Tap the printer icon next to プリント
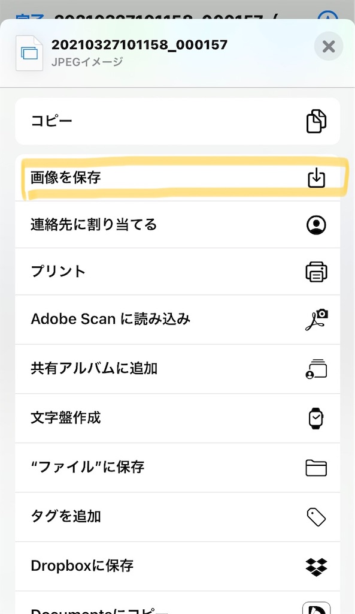This screenshot has width=355, height=614. coord(316,272)
